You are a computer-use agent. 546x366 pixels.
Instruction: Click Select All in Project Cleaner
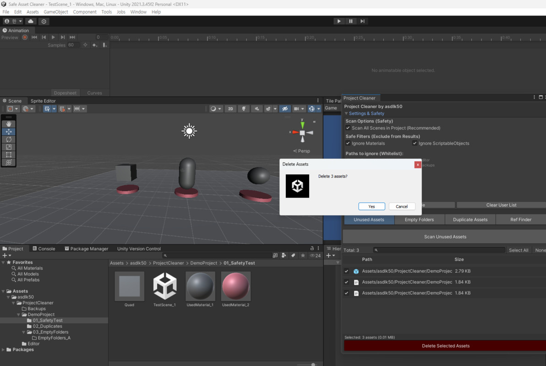click(x=519, y=250)
